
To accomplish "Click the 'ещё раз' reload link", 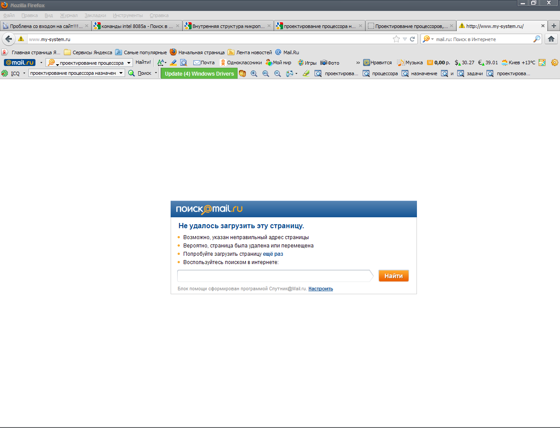I will point(273,254).
